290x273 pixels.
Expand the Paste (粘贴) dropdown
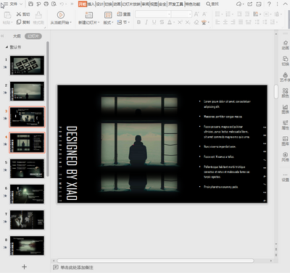[x=7, y=22]
